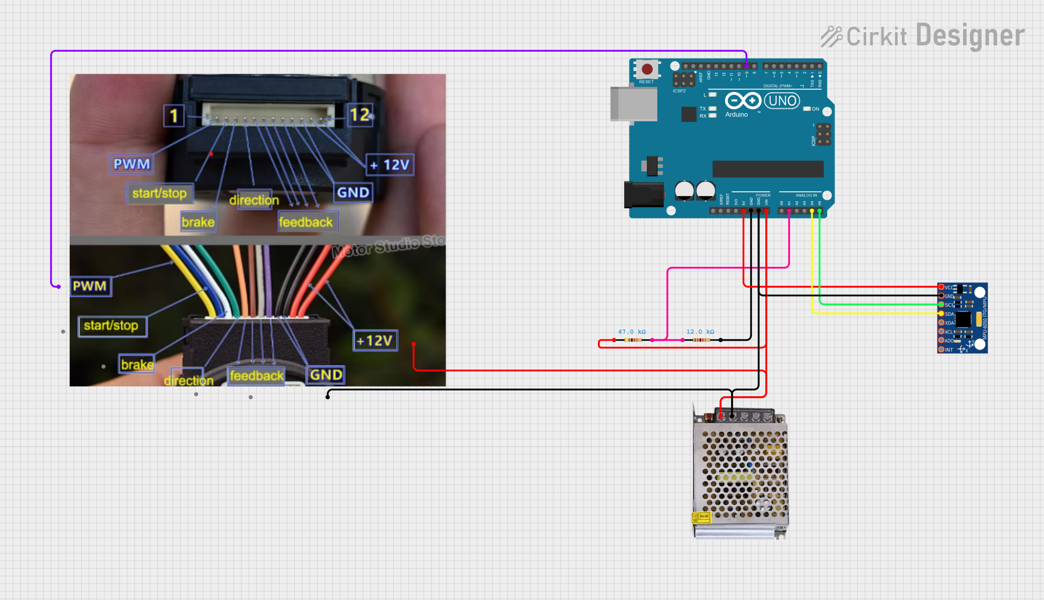This screenshot has height=600, width=1044.
Task: Click the lower feedback label in motor image
Action: coord(256,375)
